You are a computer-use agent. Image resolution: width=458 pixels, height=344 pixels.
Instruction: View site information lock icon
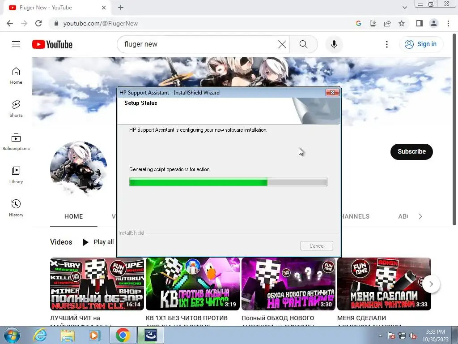click(x=56, y=23)
